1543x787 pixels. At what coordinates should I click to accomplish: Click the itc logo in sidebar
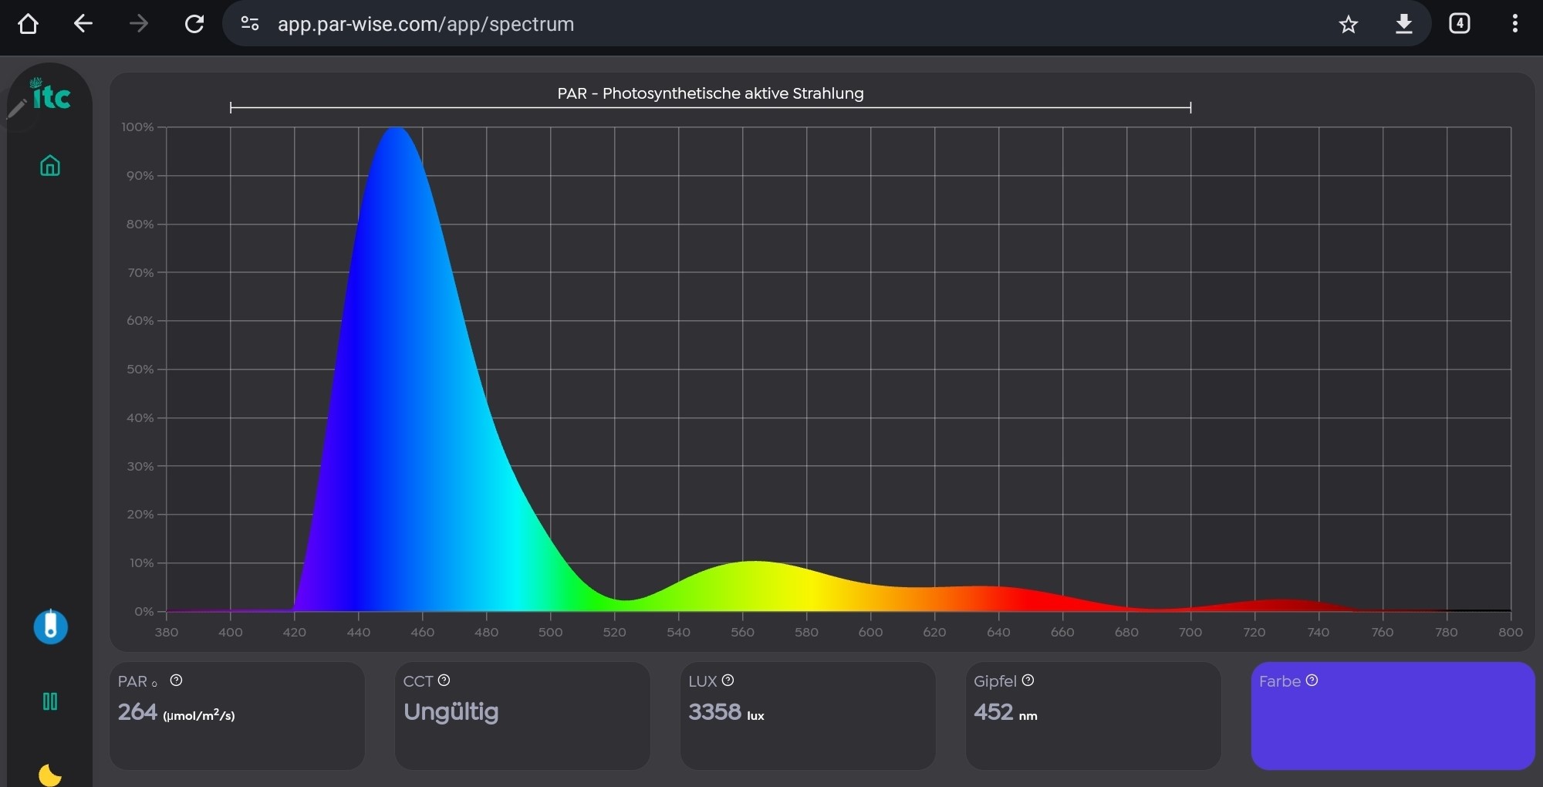coord(50,97)
